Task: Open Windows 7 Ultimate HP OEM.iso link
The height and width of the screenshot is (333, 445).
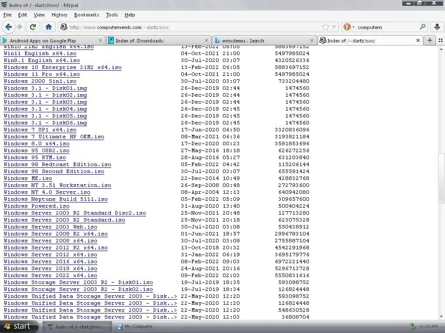Action: pos(54,137)
